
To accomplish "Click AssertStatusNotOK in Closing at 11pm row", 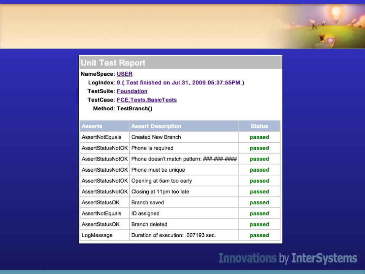I will click(105, 191).
